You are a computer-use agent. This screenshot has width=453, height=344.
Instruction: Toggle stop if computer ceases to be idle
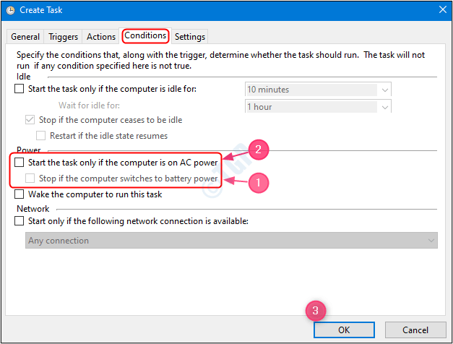pos(30,120)
